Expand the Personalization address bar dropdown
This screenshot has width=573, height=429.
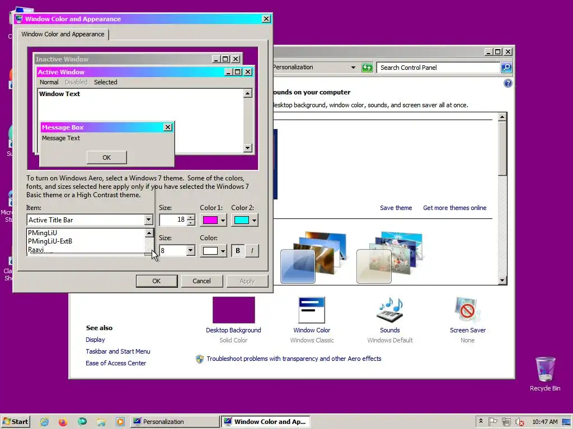pos(353,68)
